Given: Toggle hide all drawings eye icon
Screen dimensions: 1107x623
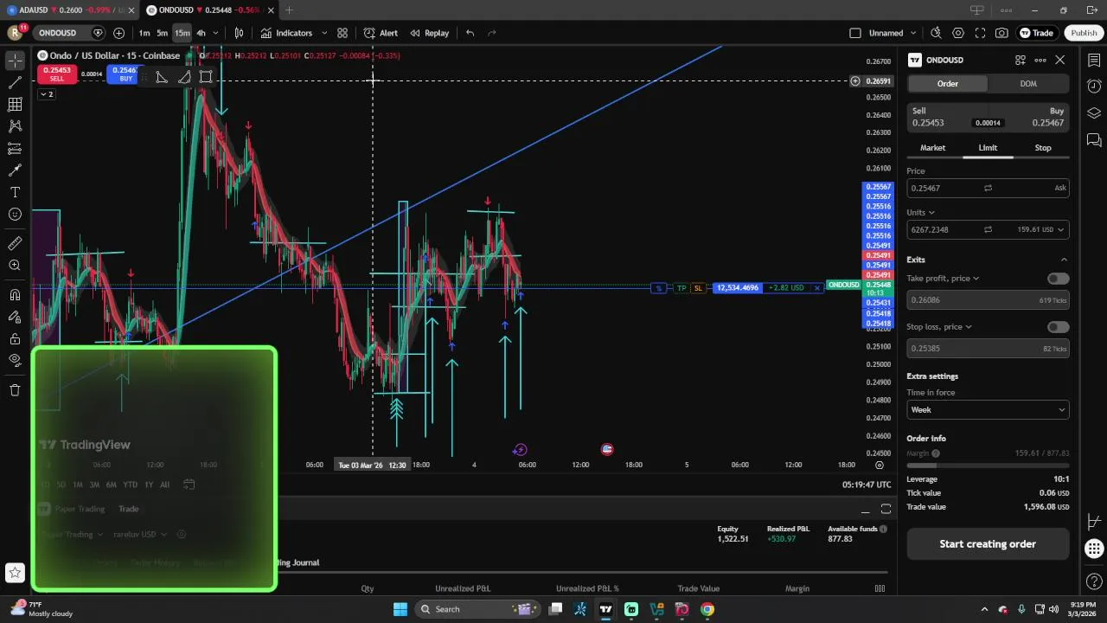Looking at the screenshot, I should [x=15, y=360].
